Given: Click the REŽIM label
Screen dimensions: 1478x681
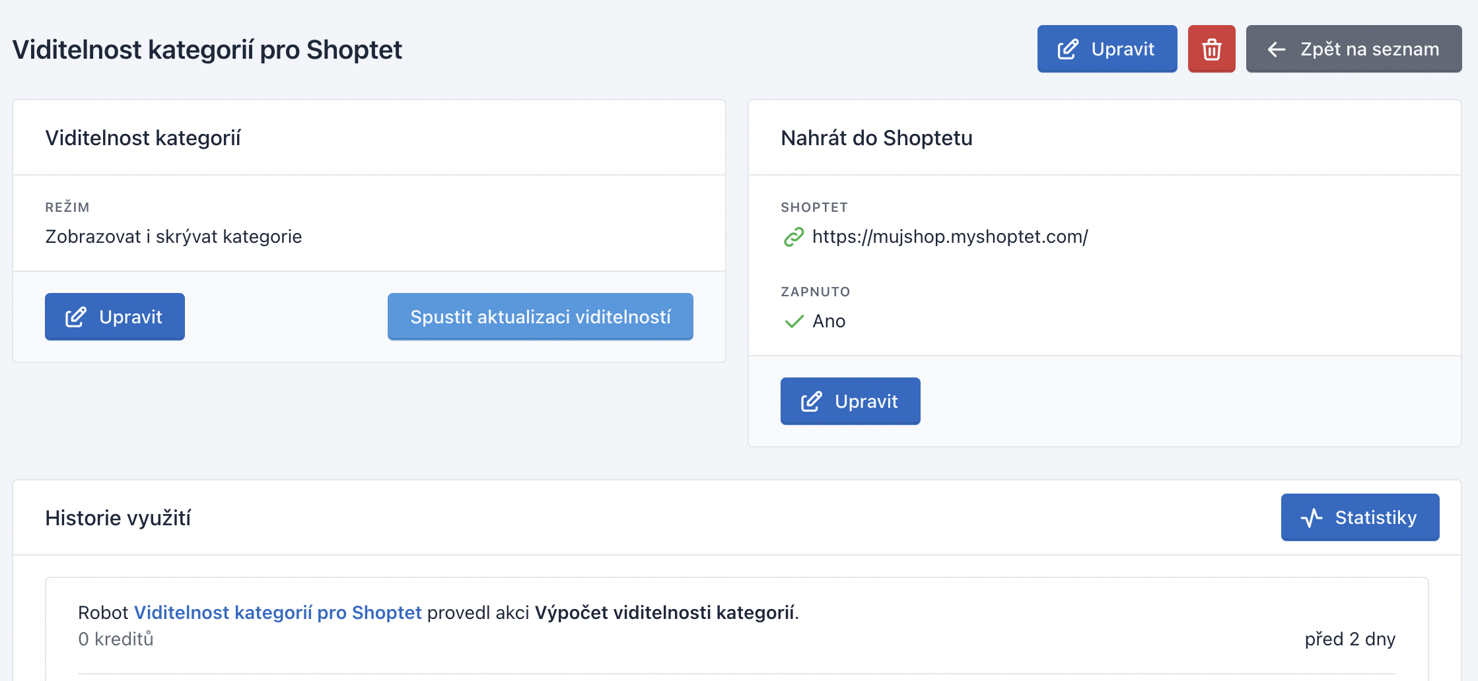Looking at the screenshot, I should click(x=67, y=207).
